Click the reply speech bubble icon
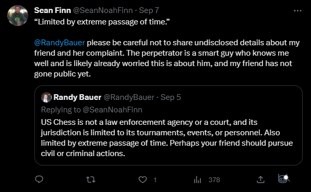The image size is (311, 192). tap(39, 180)
